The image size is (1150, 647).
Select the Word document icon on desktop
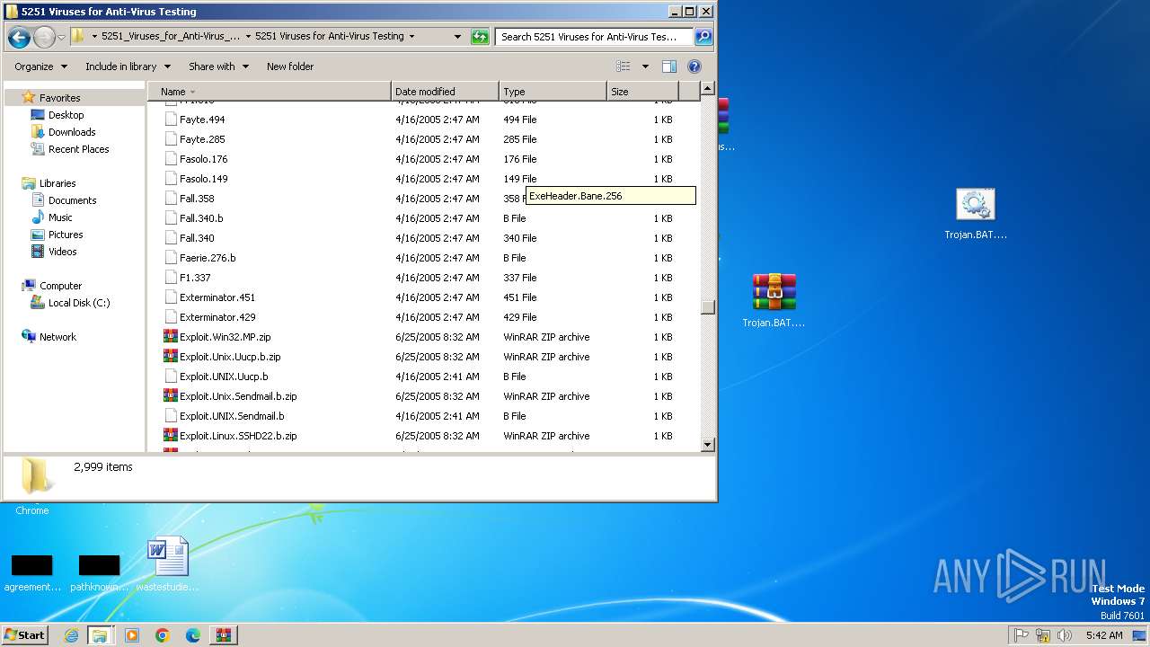click(168, 556)
